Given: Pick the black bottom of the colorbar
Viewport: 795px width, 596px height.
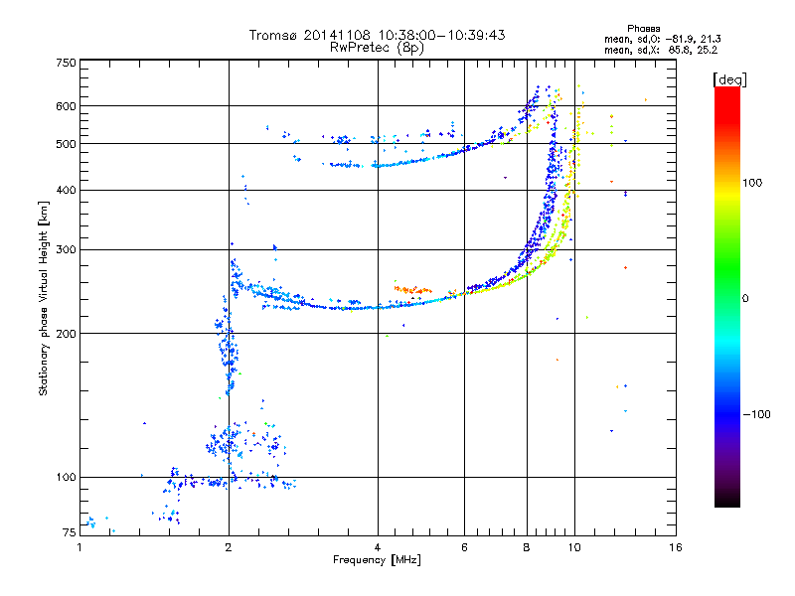Looking at the screenshot, I should (727, 501).
